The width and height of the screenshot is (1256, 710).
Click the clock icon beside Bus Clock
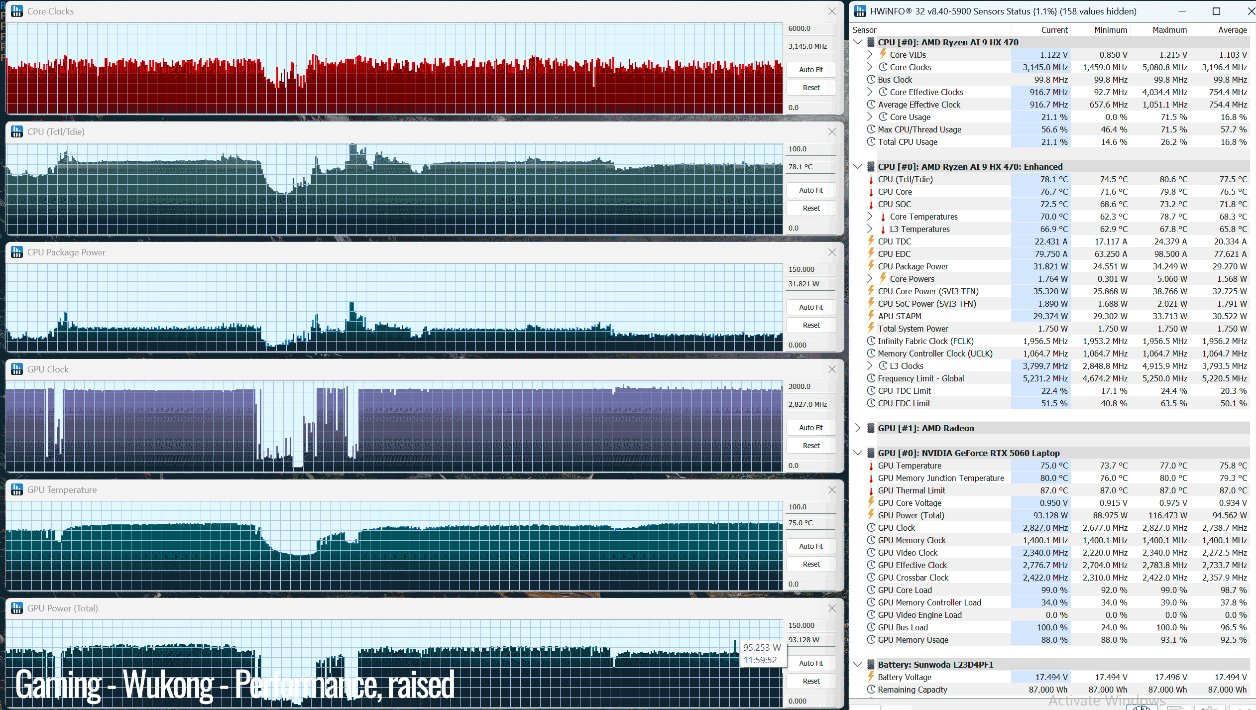pyautogui.click(x=871, y=80)
